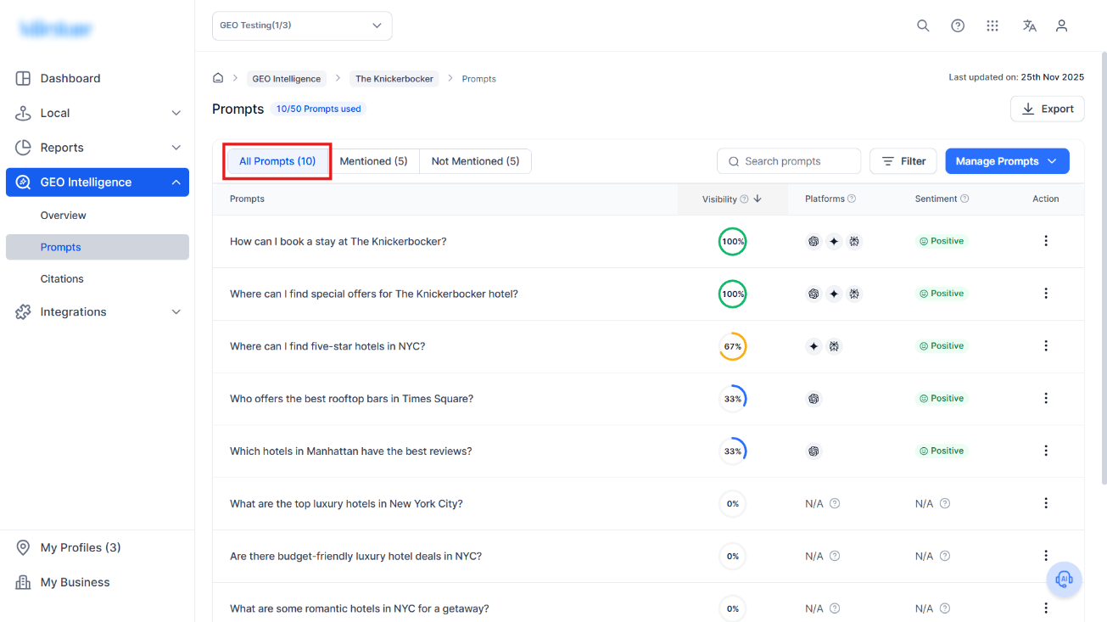Click the Visibility column info icon
Image resolution: width=1107 pixels, height=622 pixels.
[744, 199]
